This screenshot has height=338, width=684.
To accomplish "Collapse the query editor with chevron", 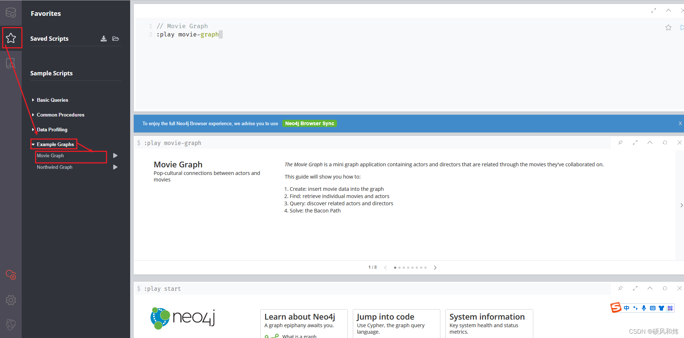I will [x=668, y=10].
